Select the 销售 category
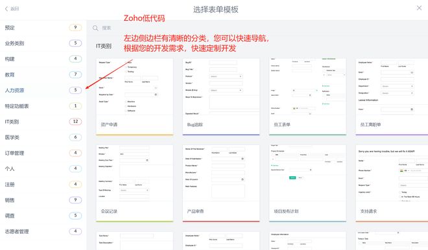Viewport: 428px width, 250px height. coord(43,200)
